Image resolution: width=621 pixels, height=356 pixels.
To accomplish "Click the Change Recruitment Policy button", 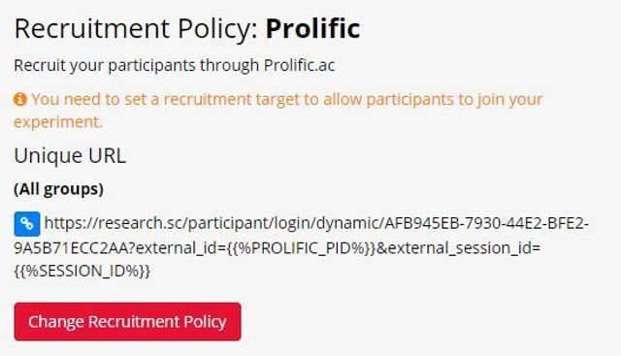I will [x=127, y=321].
